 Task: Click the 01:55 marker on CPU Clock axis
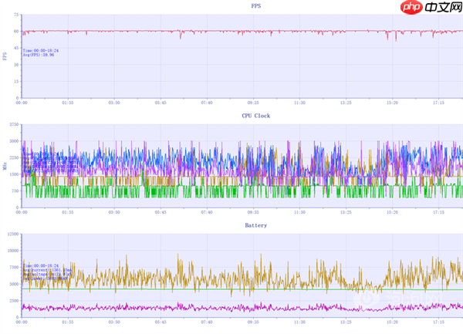tap(68, 212)
